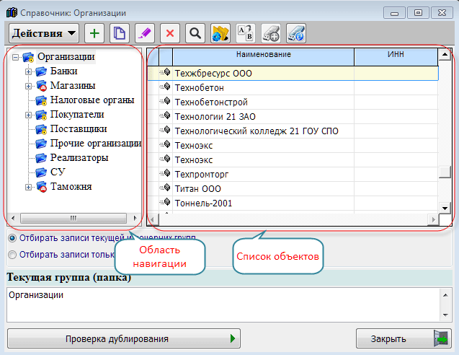Click the Банки folder icon
The width and height of the screenshot is (459, 355).
pos(41,71)
